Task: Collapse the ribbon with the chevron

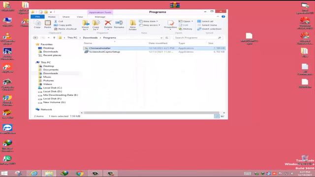Action: click(x=218, y=17)
